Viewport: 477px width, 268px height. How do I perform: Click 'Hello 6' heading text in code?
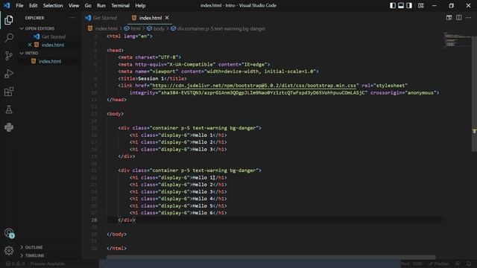[203, 213]
